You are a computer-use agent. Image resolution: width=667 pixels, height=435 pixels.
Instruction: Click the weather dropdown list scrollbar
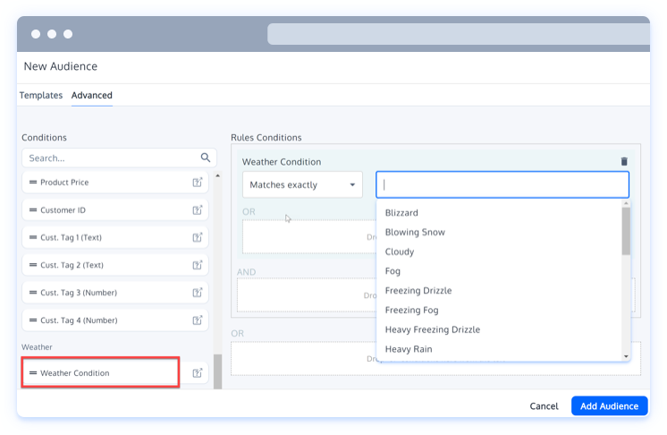[x=626, y=233]
